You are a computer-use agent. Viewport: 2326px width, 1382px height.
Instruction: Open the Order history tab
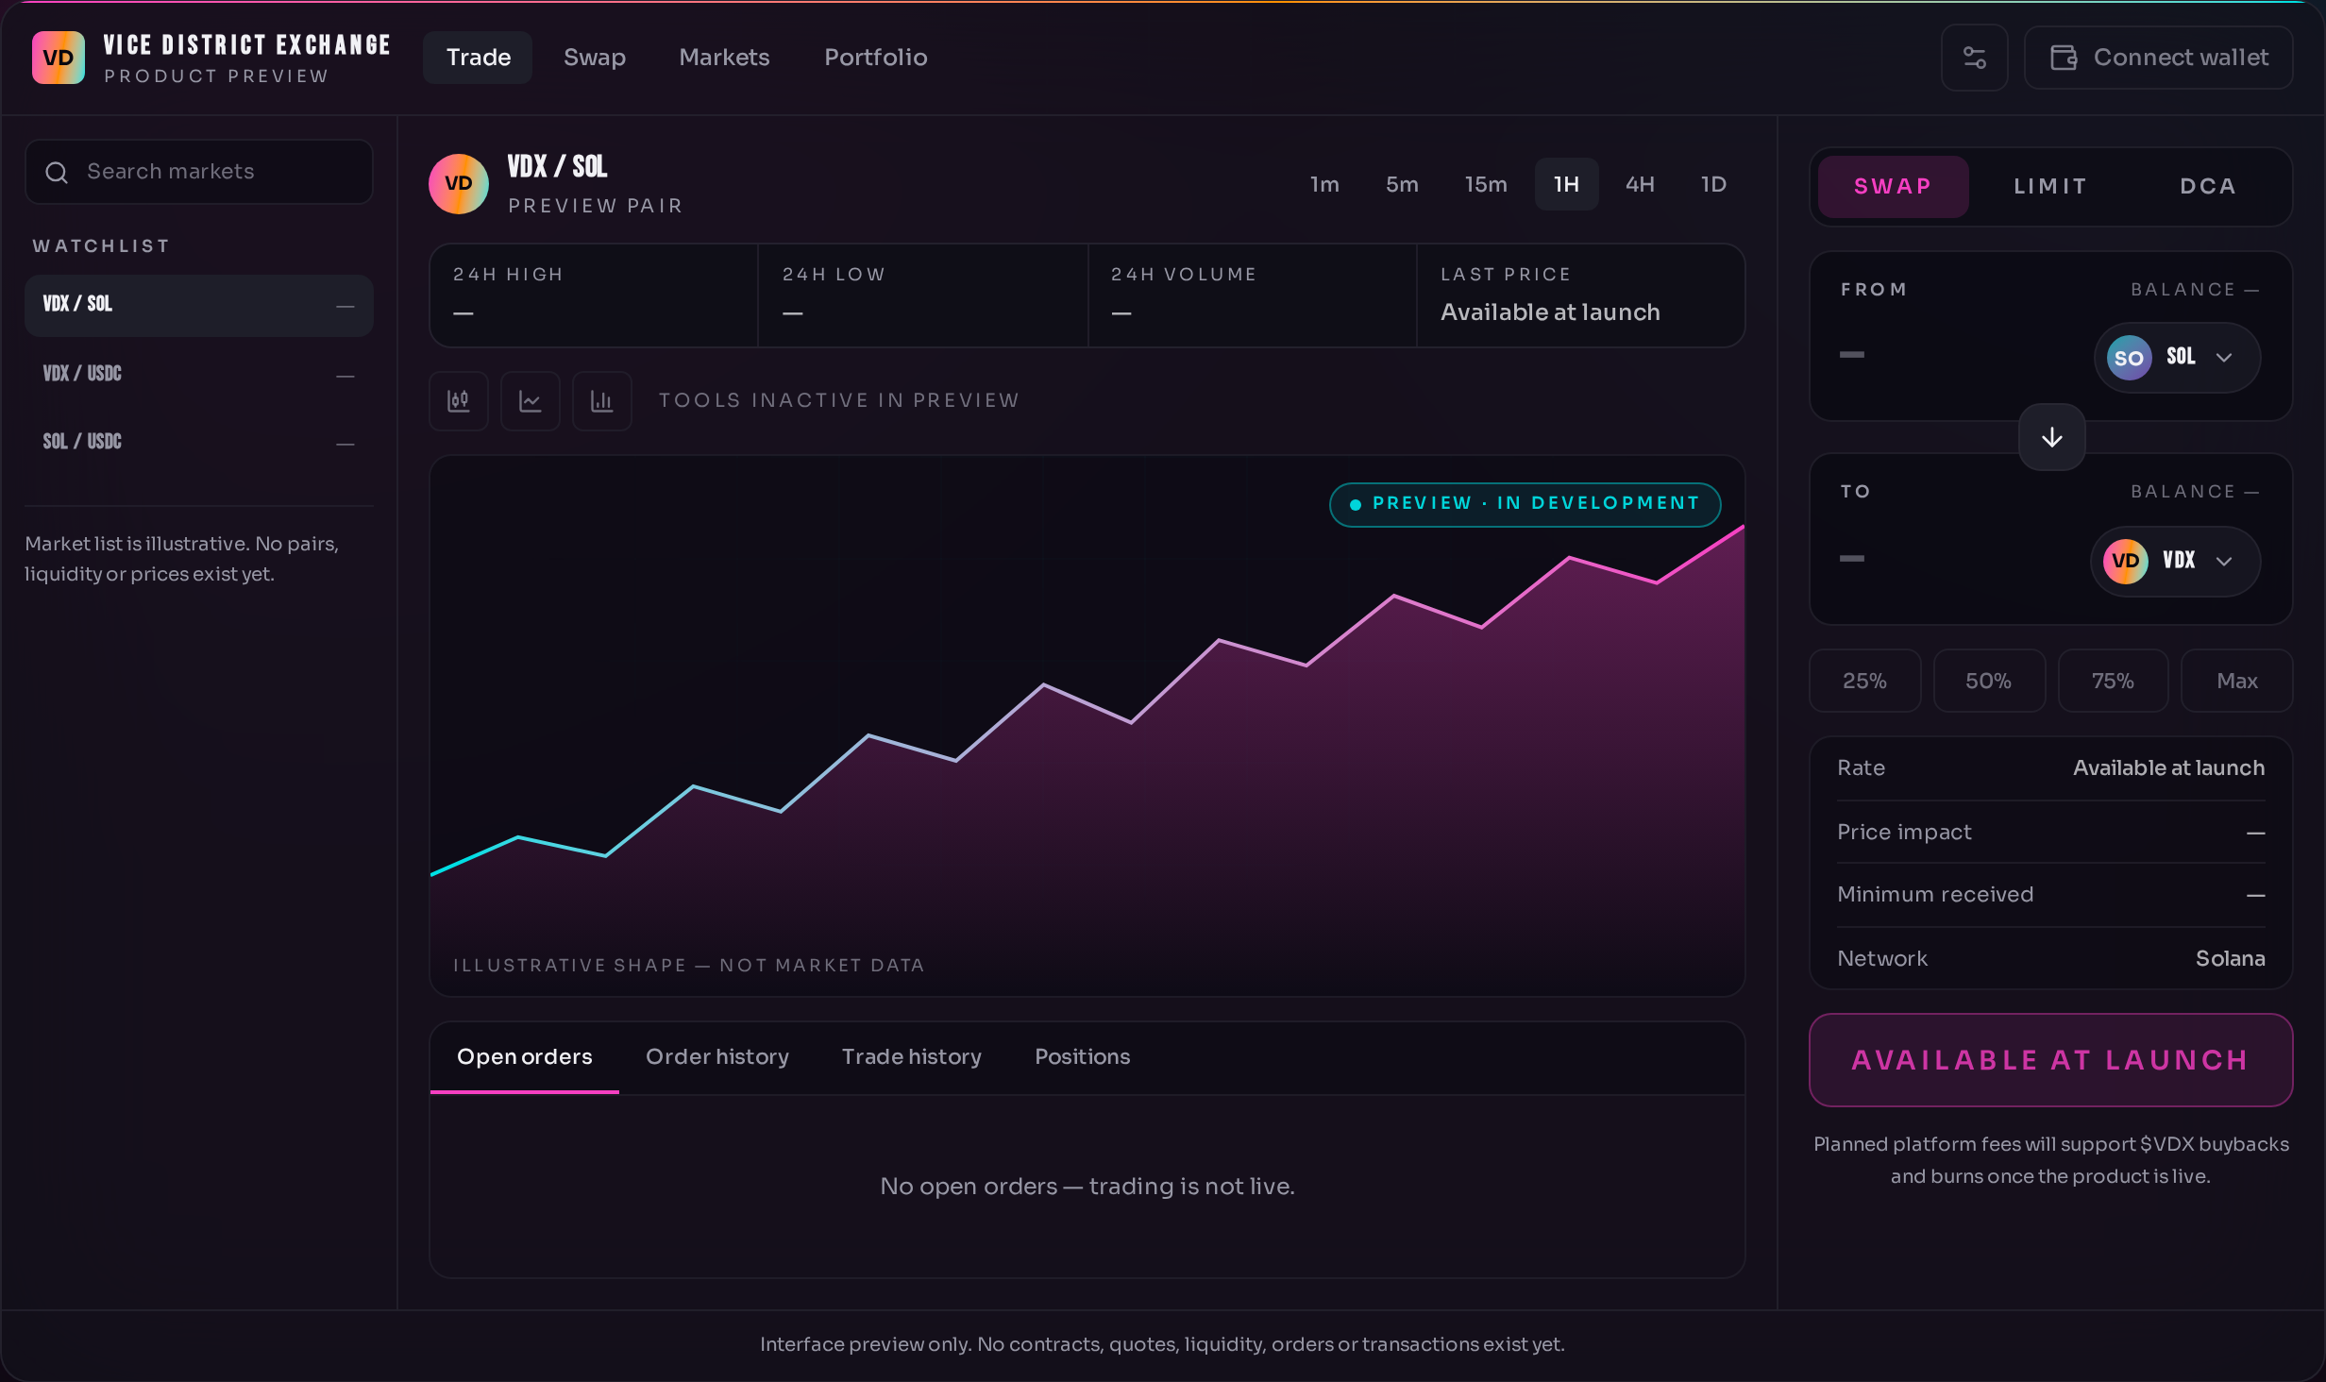click(x=717, y=1057)
